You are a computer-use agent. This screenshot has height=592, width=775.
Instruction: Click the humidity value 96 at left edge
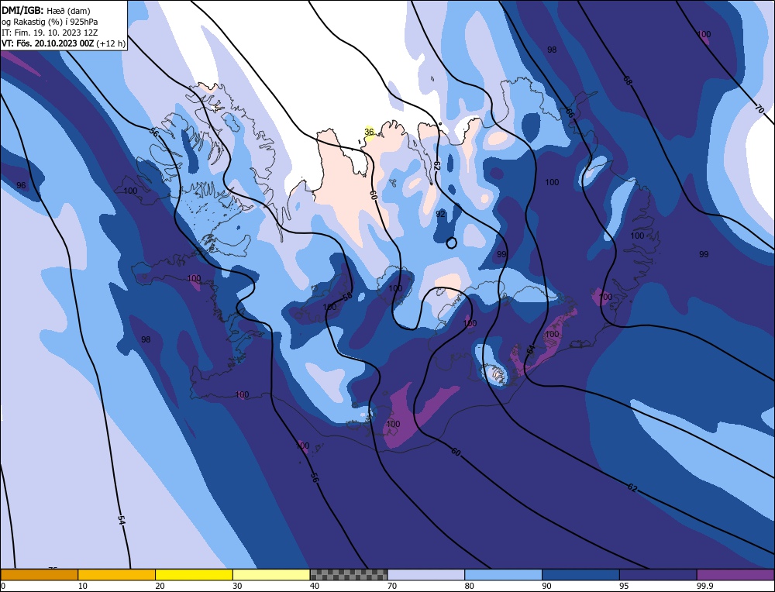(x=21, y=185)
